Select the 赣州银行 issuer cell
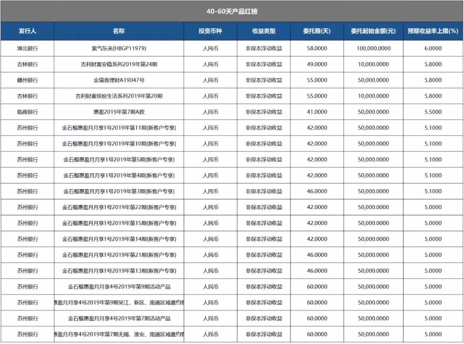The height and width of the screenshot is (344, 464). pos(27,80)
